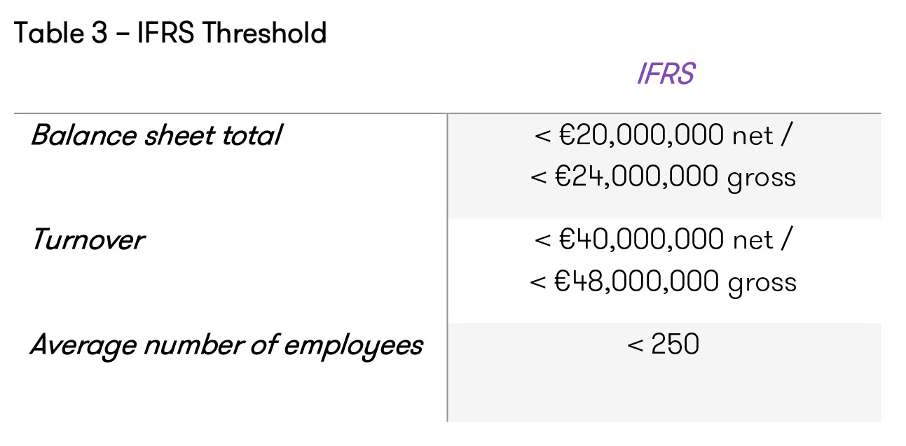Viewport: 906px width, 446px height.
Task: Click the Balance sheet total row label
Action: [x=156, y=135]
